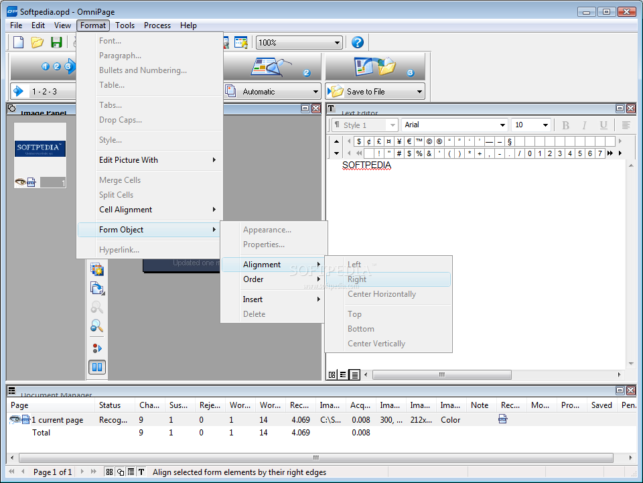Screen dimensions: 643x483
Task: Click the Document Manager horizontal scrollbar
Action: tap(315, 458)
